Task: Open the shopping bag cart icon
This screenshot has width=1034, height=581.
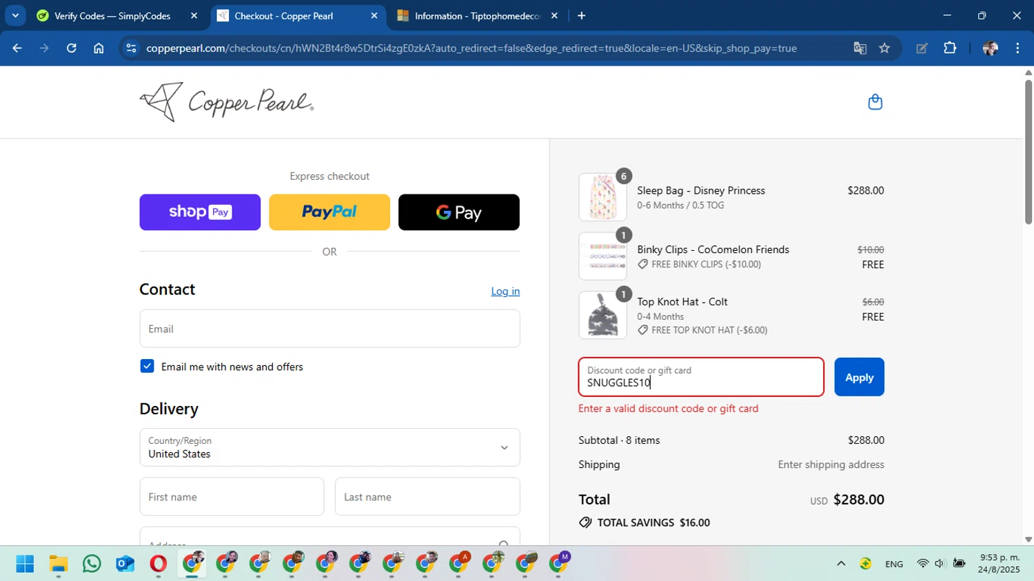Action: pos(875,102)
